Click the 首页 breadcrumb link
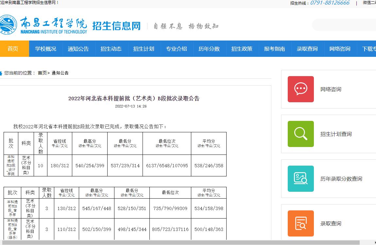This screenshot has width=376, height=245. coord(42,73)
